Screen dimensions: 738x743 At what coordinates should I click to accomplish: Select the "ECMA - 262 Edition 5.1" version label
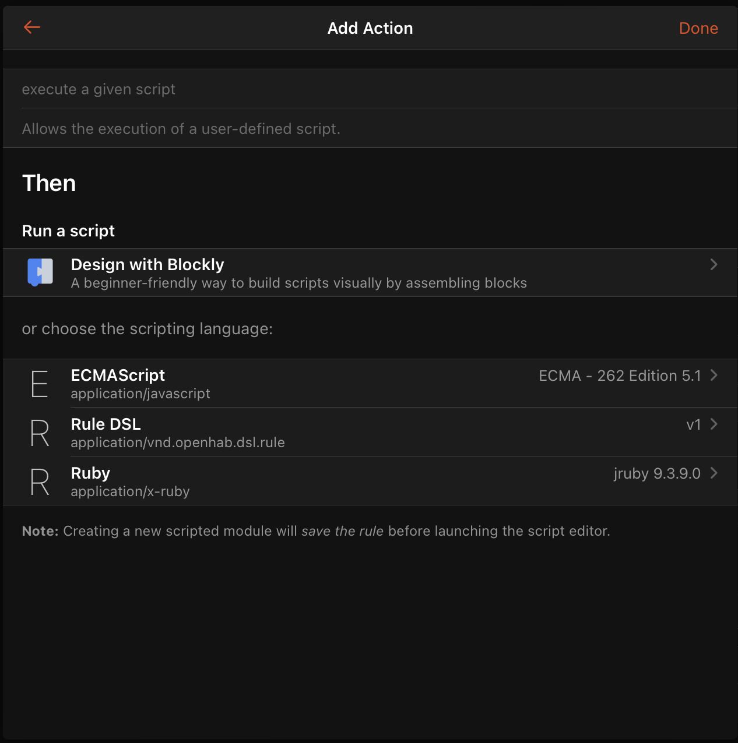click(620, 376)
